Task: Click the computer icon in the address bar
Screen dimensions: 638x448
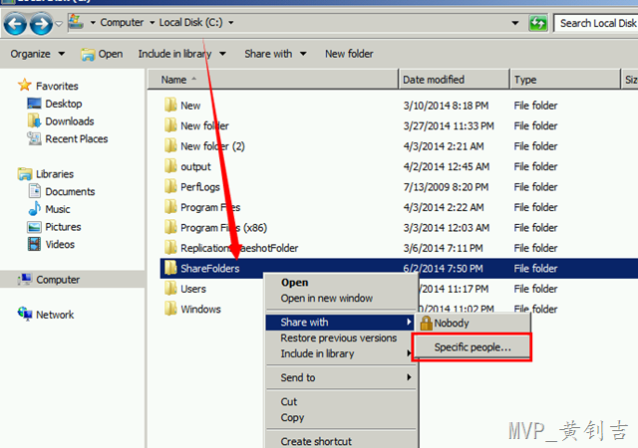Action: tap(76, 22)
